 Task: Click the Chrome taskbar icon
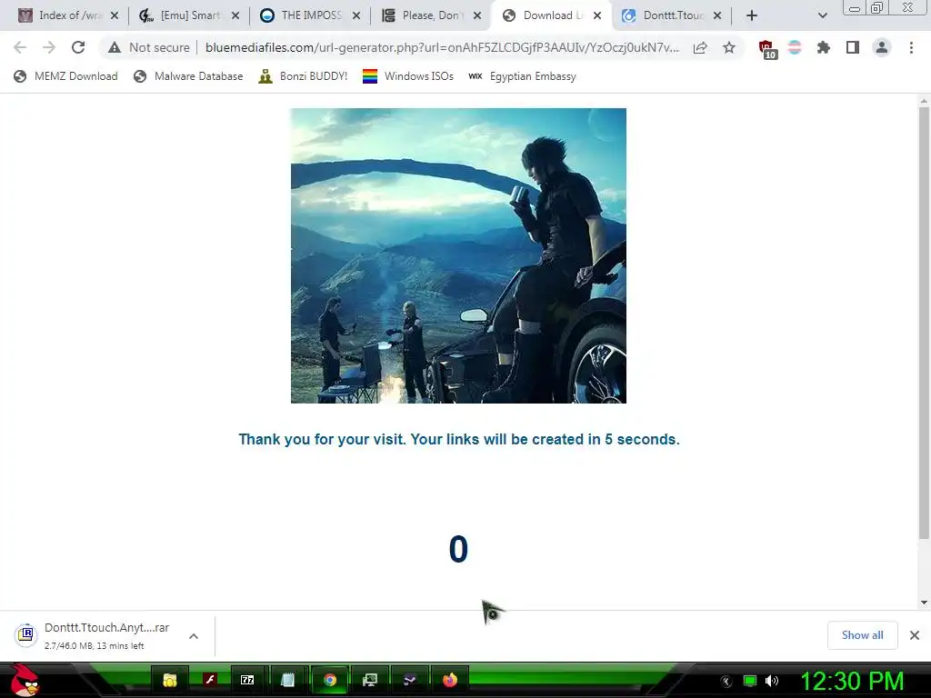pyautogui.click(x=329, y=680)
